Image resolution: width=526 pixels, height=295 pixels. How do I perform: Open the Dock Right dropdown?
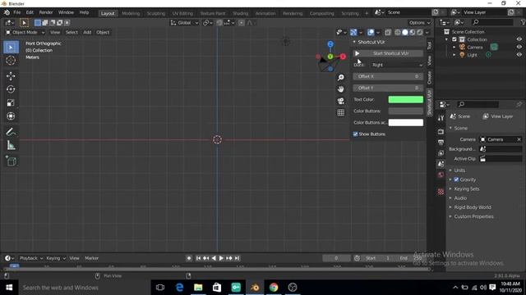pos(397,65)
